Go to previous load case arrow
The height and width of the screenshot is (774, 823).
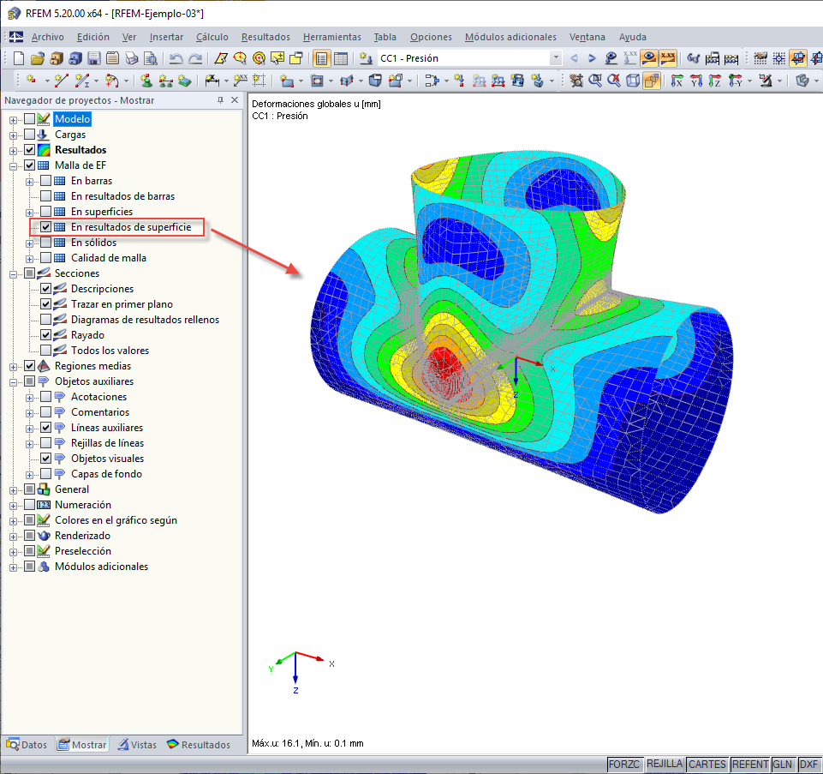coord(574,58)
